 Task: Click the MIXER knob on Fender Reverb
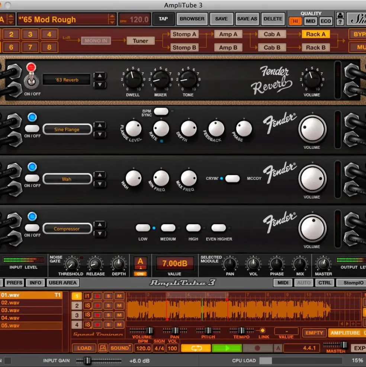click(161, 79)
